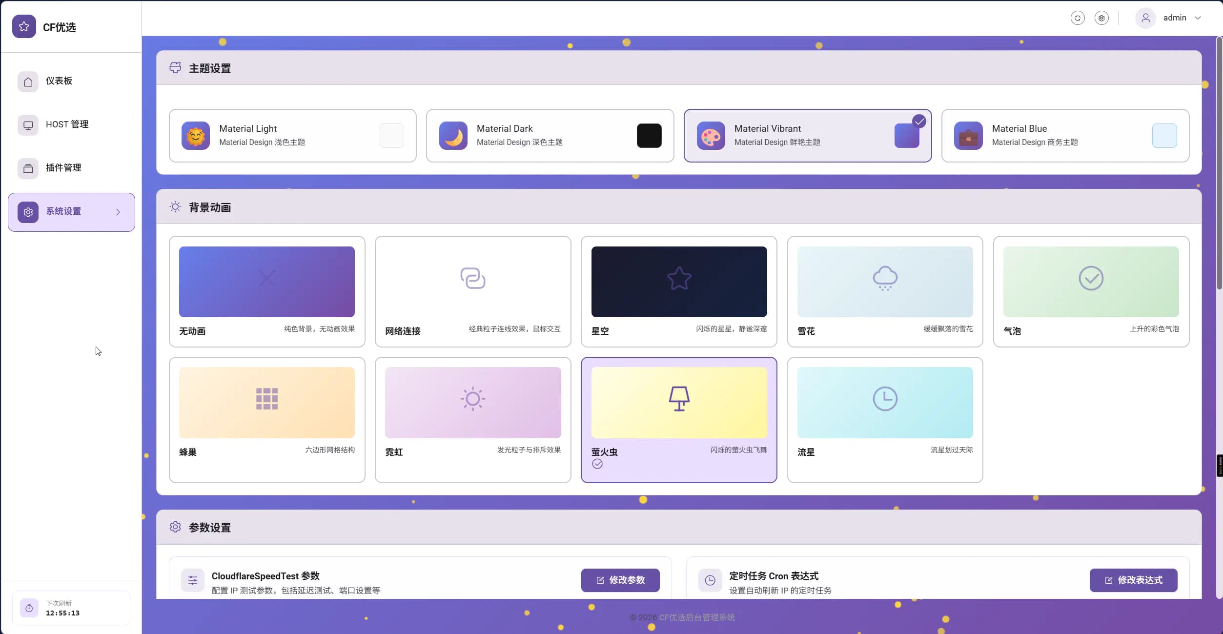1223x634 pixels.
Task: Click the white Material Light color swatch
Action: click(392, 136)
